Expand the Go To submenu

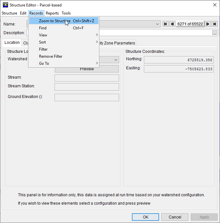pos(64,63)
